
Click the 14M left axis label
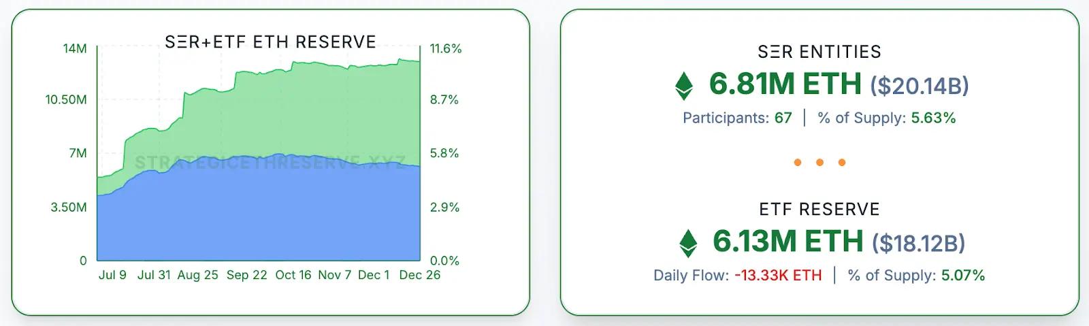click(75, 49)
